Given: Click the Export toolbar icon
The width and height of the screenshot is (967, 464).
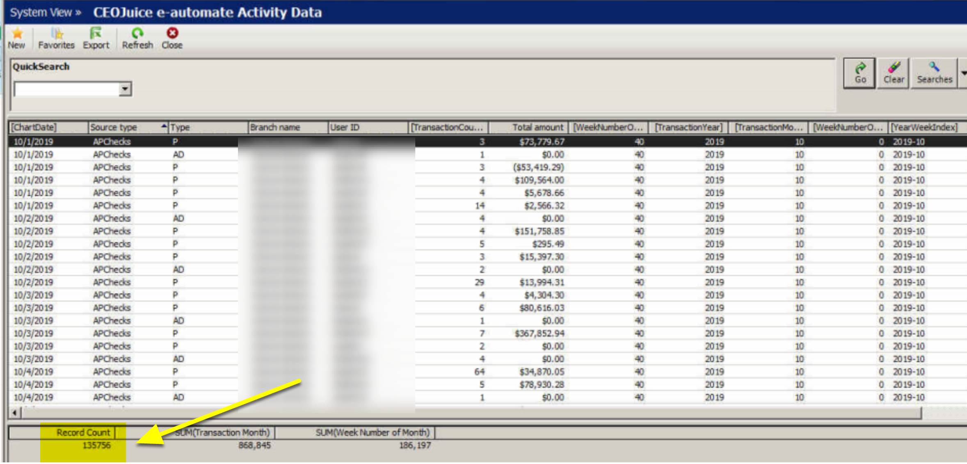Looking at the screenshot, I should (96, 38).
